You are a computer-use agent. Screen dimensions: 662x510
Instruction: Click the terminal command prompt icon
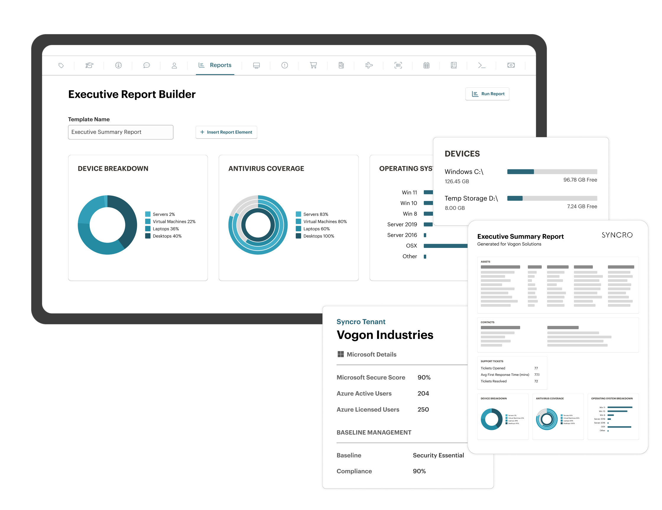(x=482, y=65)
